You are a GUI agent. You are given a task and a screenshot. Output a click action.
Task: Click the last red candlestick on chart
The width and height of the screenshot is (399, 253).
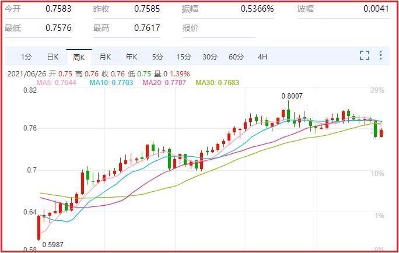coord(381,133)
